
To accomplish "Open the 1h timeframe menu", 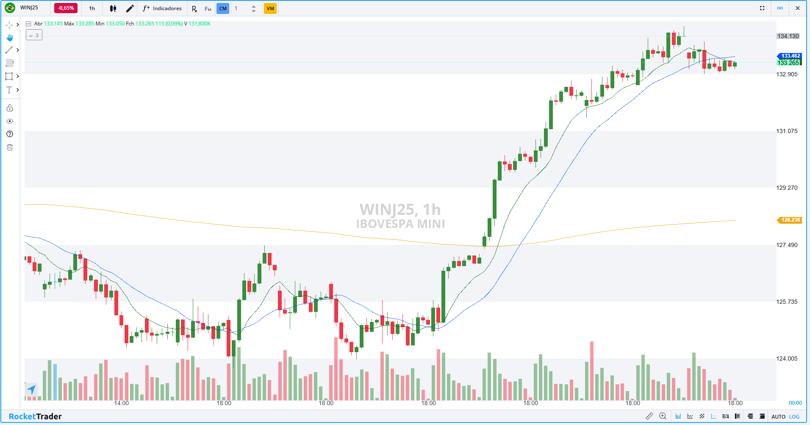I will point(92,8).
